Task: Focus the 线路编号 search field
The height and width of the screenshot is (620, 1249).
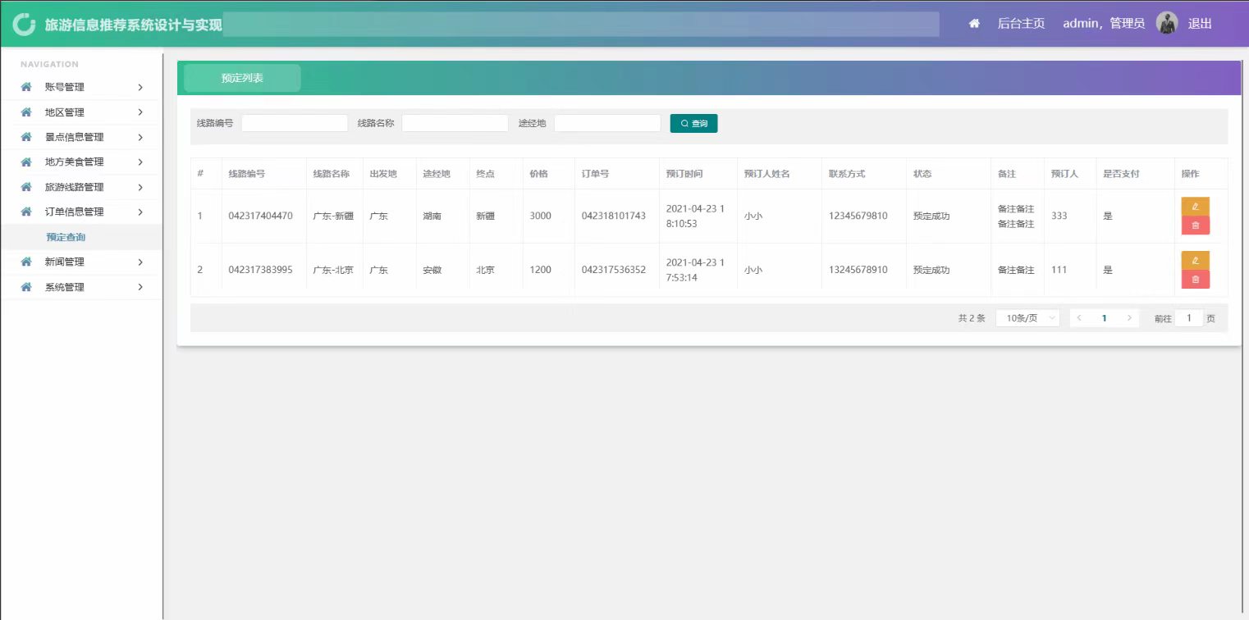Action: click(x=295, y=123)
